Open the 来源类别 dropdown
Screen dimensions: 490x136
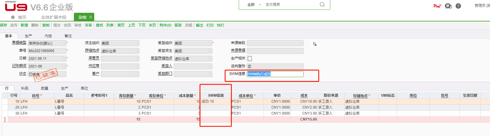301,43
